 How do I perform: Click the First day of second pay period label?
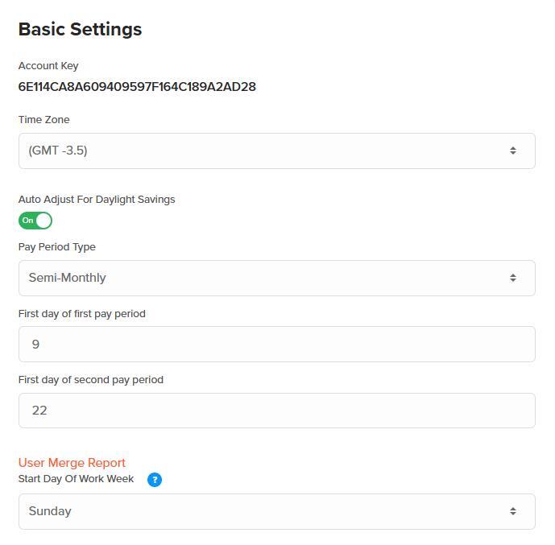[x=90, y=380]
